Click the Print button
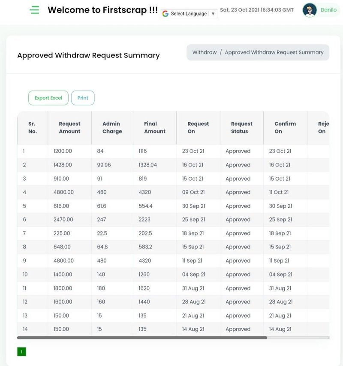This screenshot has height=366, width=343. click(x=83, y=98)
